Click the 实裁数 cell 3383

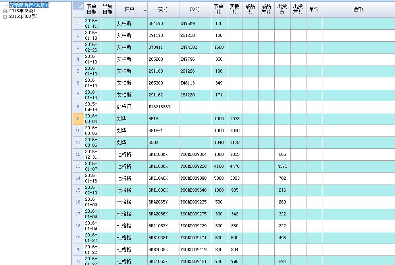(235, 179)
